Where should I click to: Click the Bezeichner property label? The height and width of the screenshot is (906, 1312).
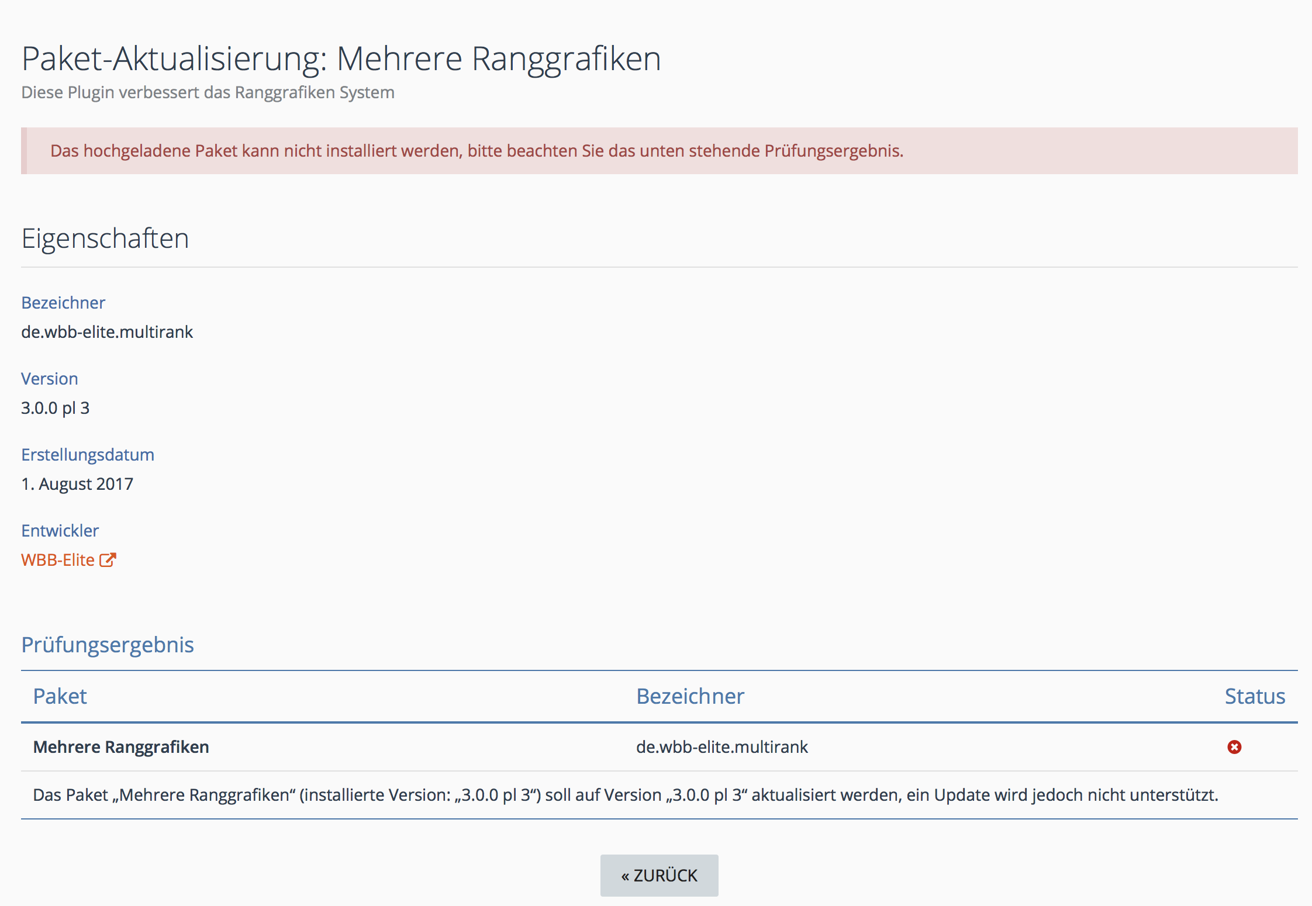pos(63,303)
